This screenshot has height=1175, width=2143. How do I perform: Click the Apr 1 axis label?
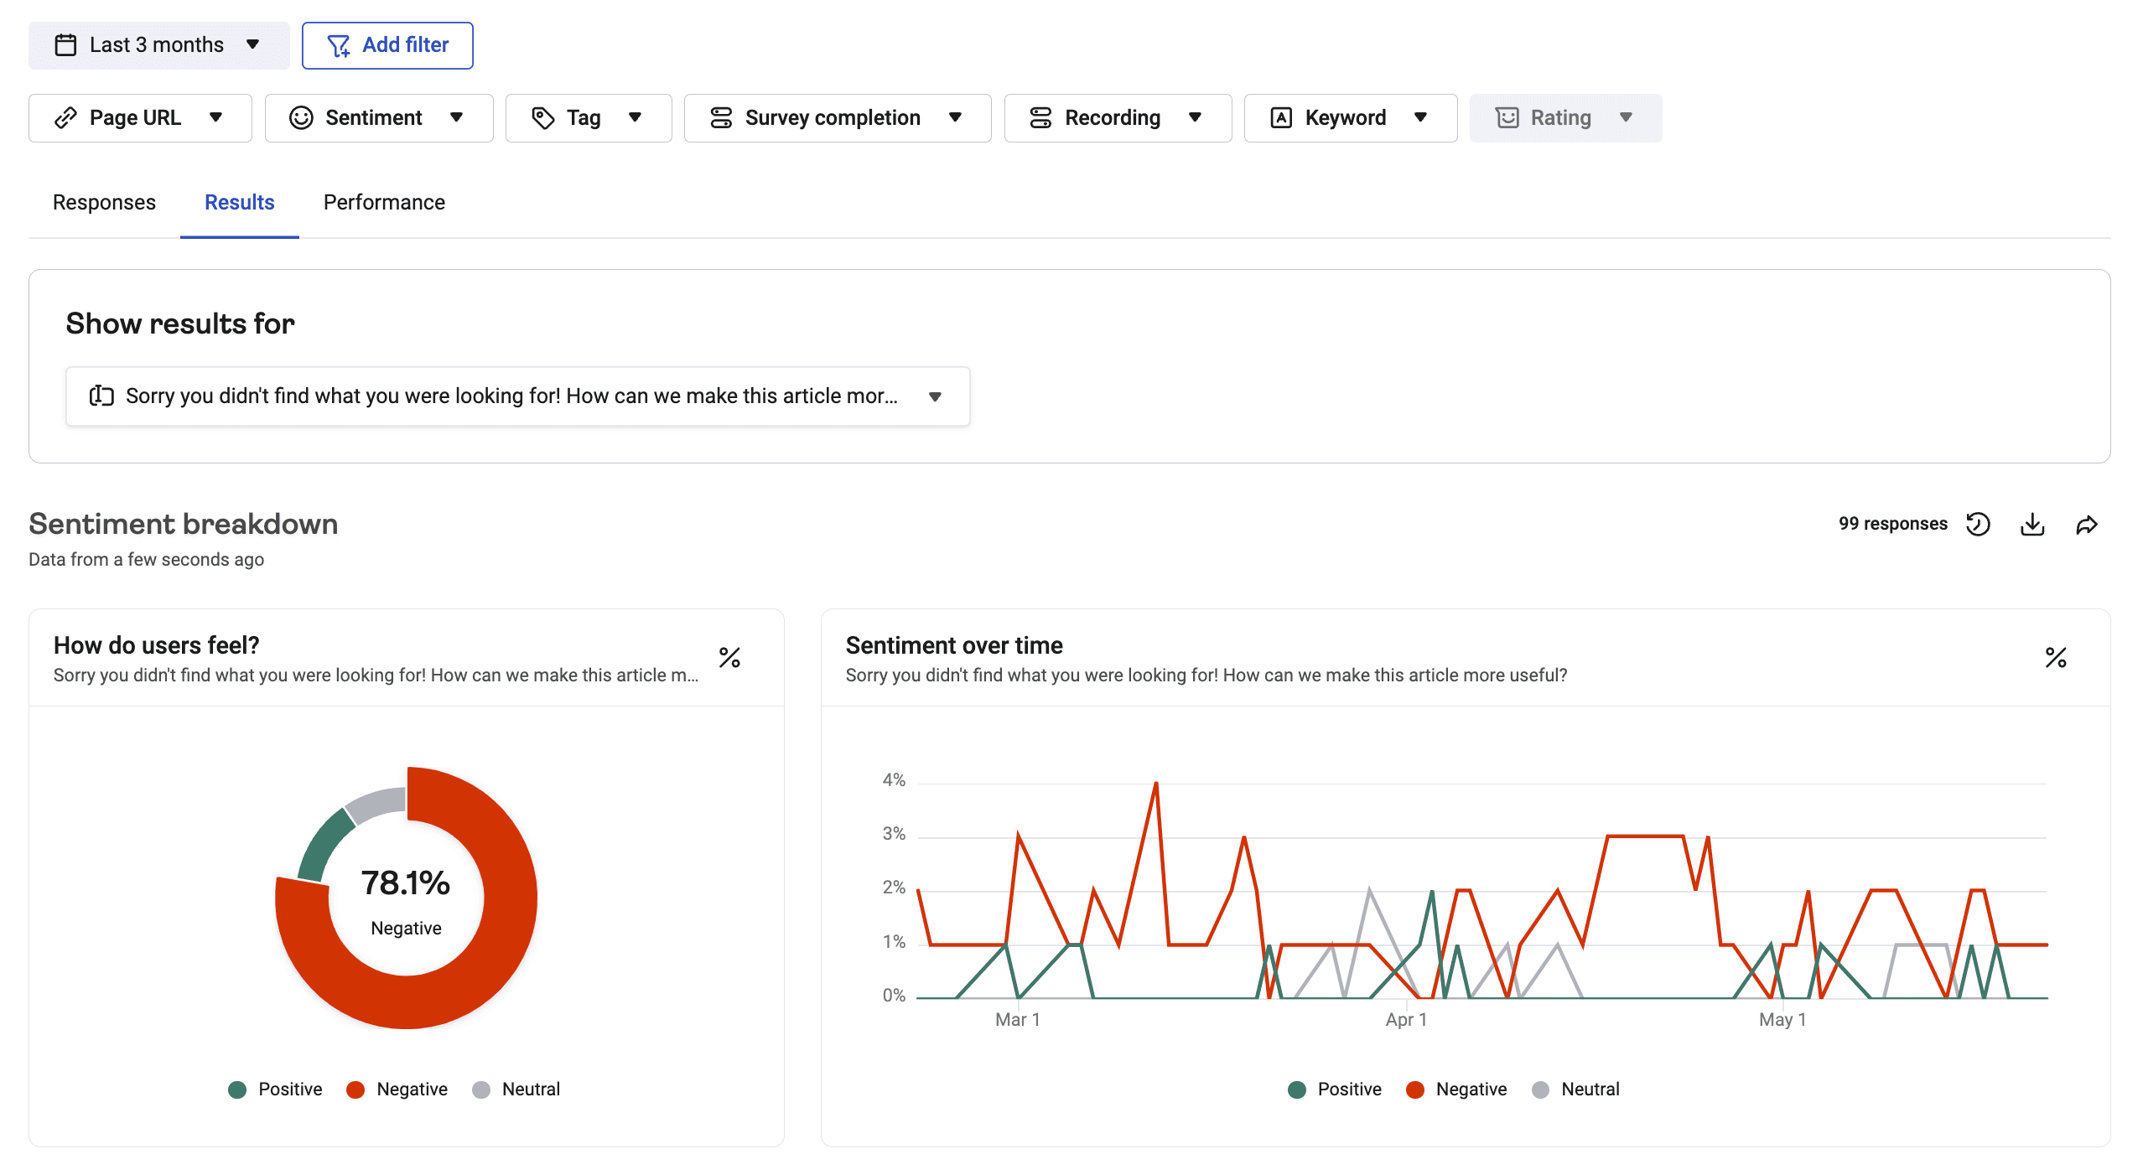[1406, 1020]
